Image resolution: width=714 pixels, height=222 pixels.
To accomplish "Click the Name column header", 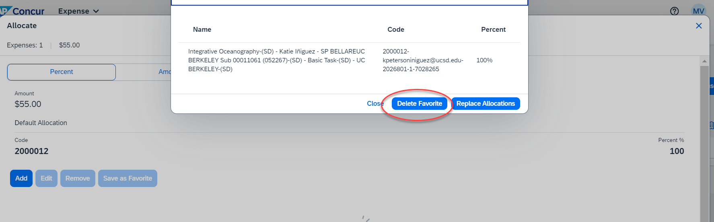I will pos(202,30).
